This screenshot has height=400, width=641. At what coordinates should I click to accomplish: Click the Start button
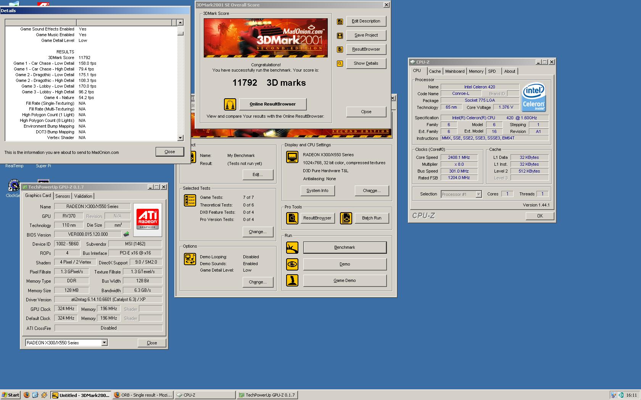pyautogui.click(x=11, y=395)
